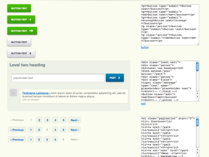
Task: Open the 'button' link below the first code box
Action: tap(145, 47)
